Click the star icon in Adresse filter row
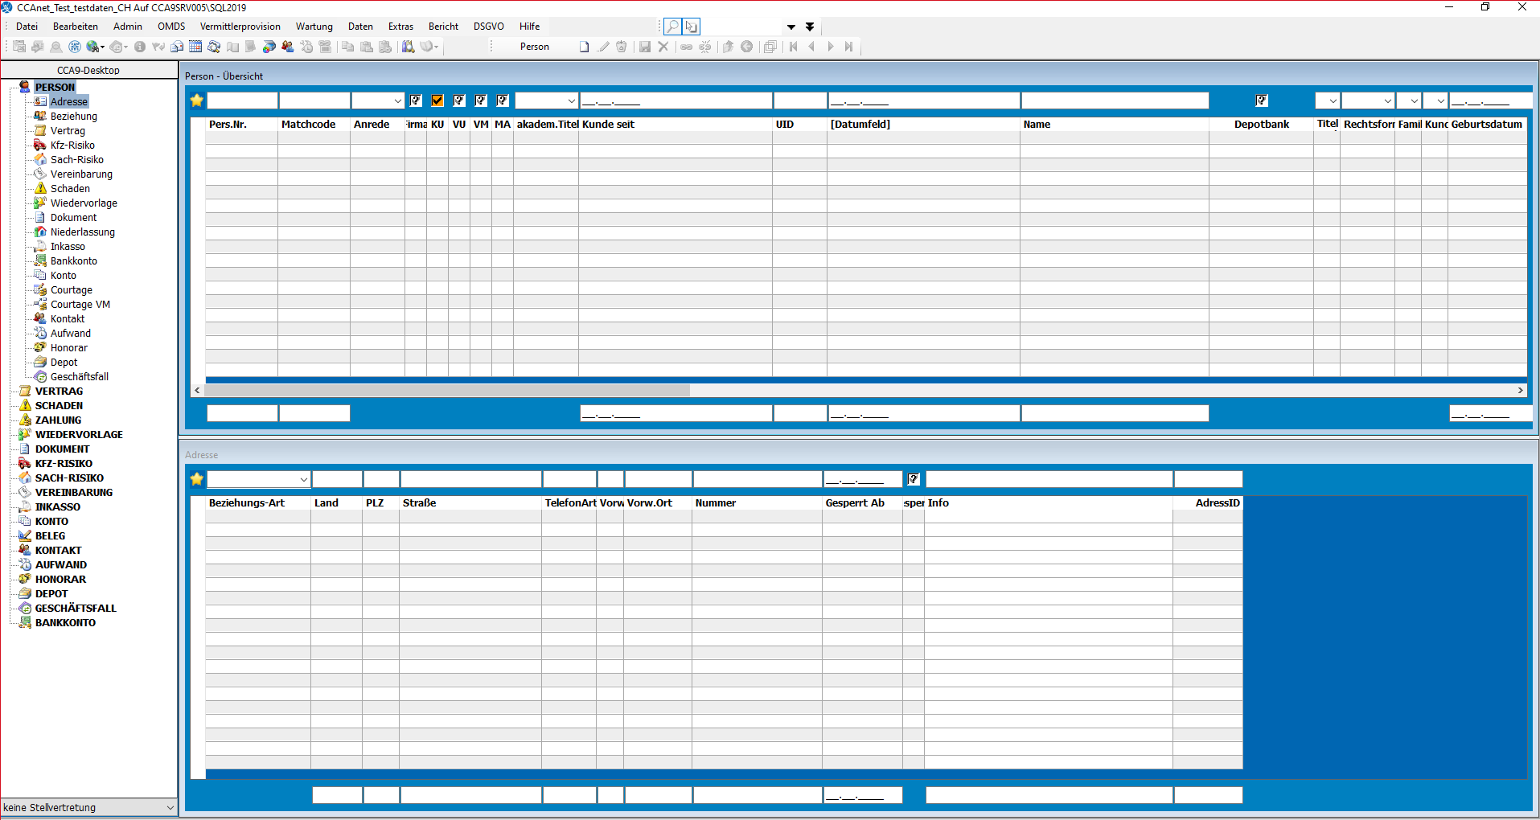1540x820 pixels. 197,479
